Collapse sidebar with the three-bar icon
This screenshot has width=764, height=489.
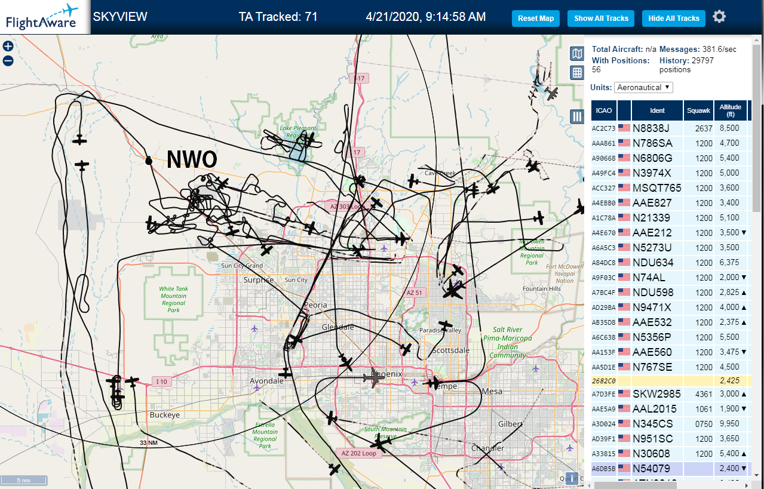(577, 116)
